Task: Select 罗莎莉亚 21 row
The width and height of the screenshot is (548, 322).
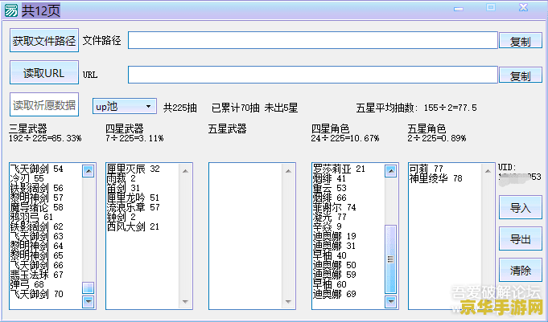Action: click(339, 169)
